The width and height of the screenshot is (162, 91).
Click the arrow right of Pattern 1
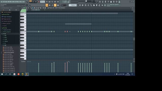[77, 5]
